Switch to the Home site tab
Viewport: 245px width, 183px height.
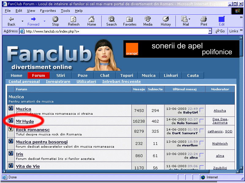(17, 75)
